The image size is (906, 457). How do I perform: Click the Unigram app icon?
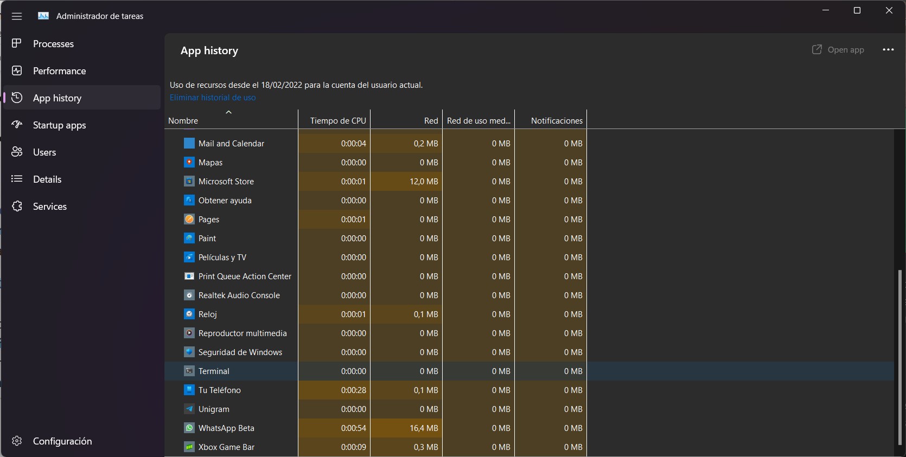point(189,409)
